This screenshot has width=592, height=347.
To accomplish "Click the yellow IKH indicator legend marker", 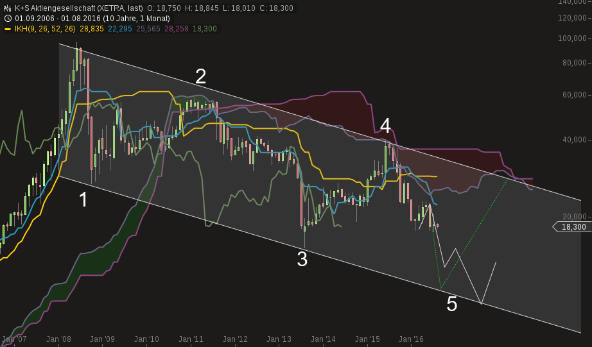I will 8,29.
